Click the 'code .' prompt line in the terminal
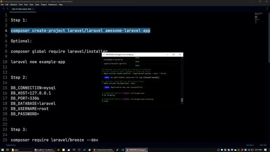This screenshot has height=152, width=270. 106,101
